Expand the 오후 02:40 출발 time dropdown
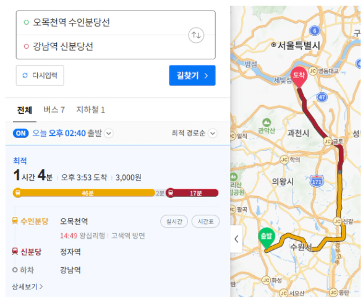The image size is (363, 300). coord(109,134)
